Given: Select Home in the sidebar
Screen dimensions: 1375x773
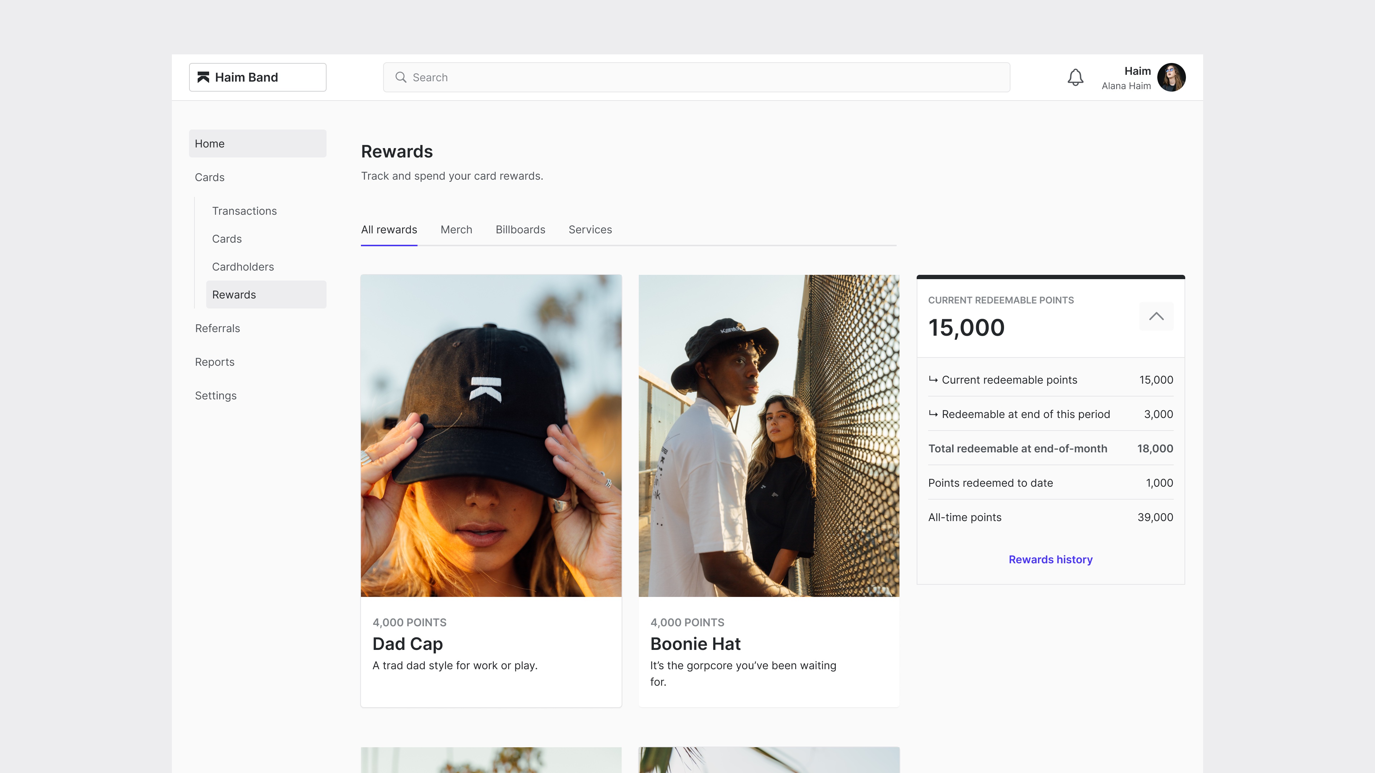Looking at the screenshot, I should (x=210, y=144).
